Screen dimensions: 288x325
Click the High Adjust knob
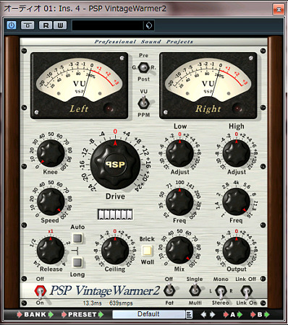[x=237, y=152]
